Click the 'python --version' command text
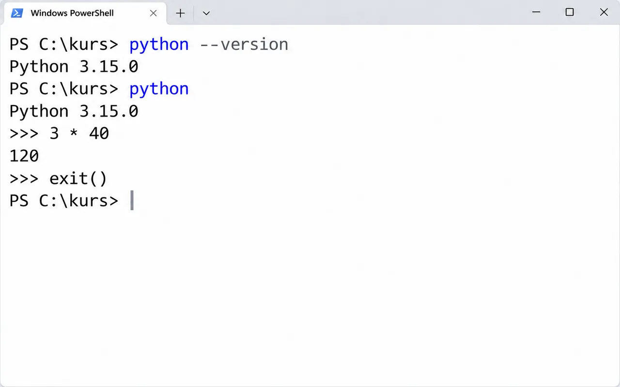The height and width of the screenshot is (387, 620). coord(209,45)
